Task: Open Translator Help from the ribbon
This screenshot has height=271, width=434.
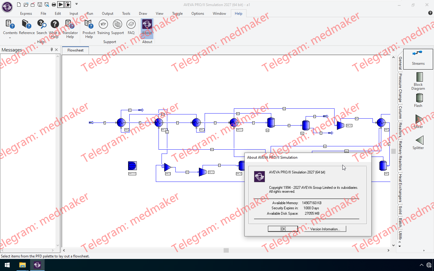Action: [x=70, y=29]
